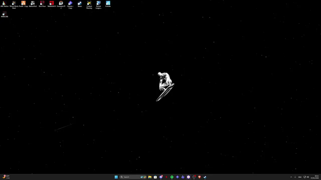Open Spotify from the taskbar

pos(172,177)
